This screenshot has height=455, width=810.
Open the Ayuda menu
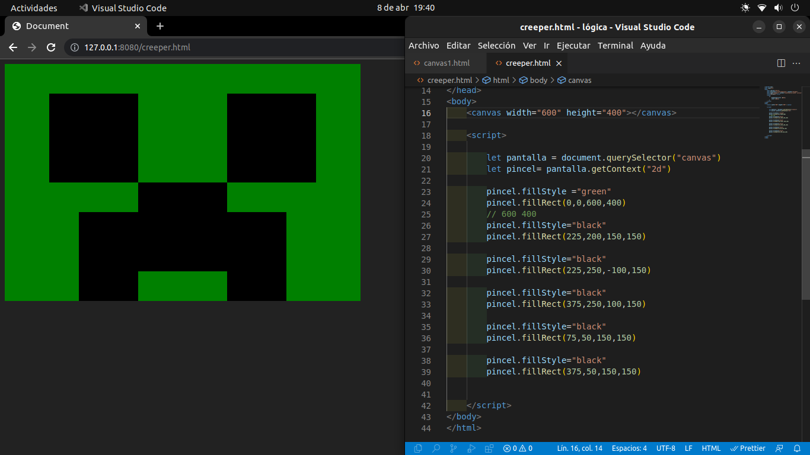click(x=653, y=46)
